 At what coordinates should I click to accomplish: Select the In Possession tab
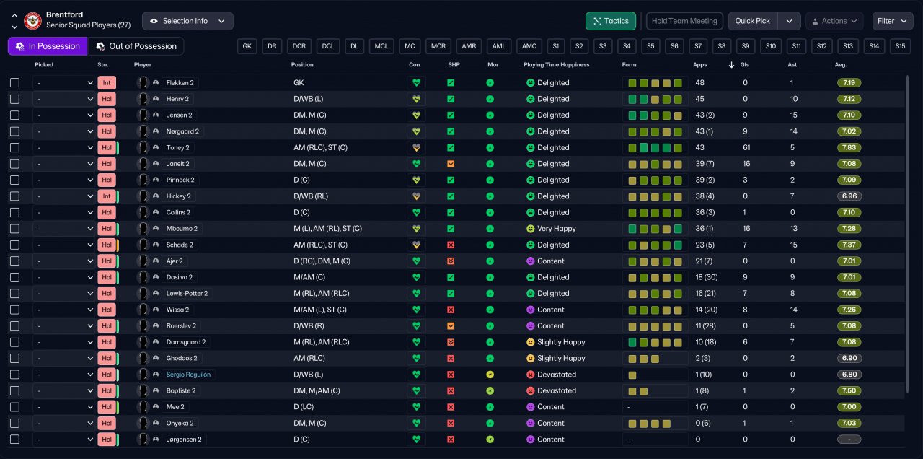[x=48, y=46]
